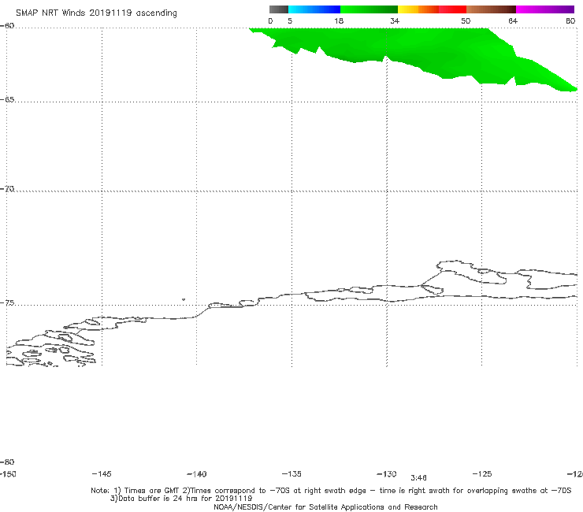Click the 'NOAA/NESDIS/Center for Satellite Applications and Research' credit
583x512 pixels.
(325, 506)
